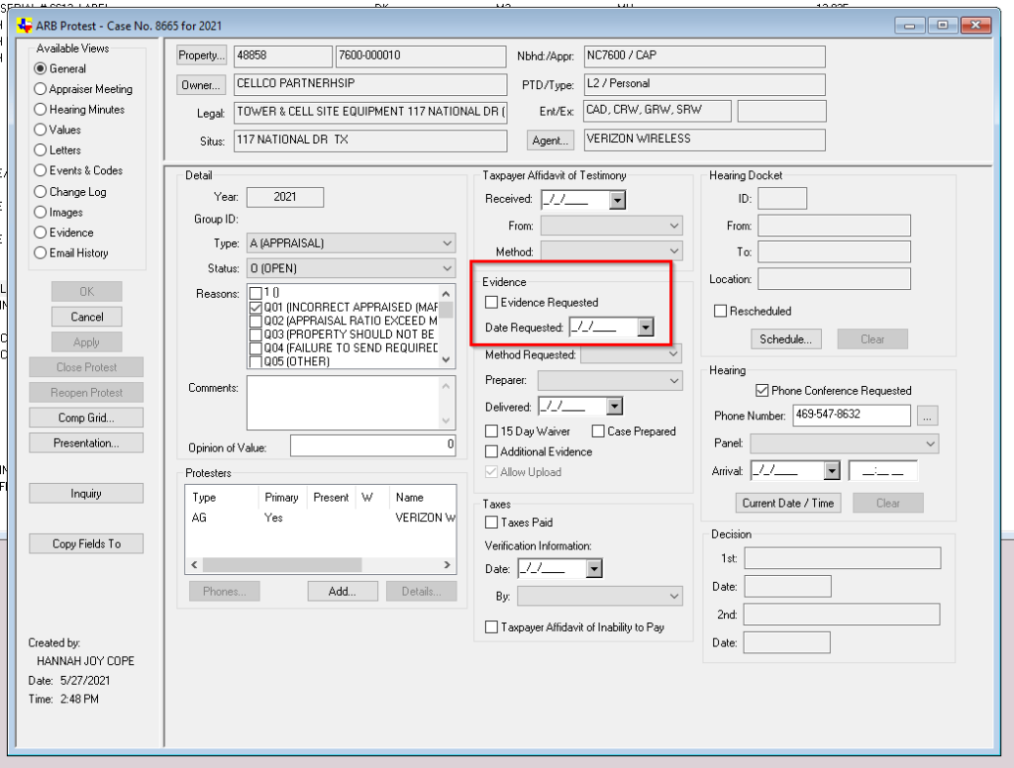The height and width of the screenshot is (768, 1014).
Task: Open the Delivered date picker arrow
Action: pyautogui.click(x=614, y=407)
